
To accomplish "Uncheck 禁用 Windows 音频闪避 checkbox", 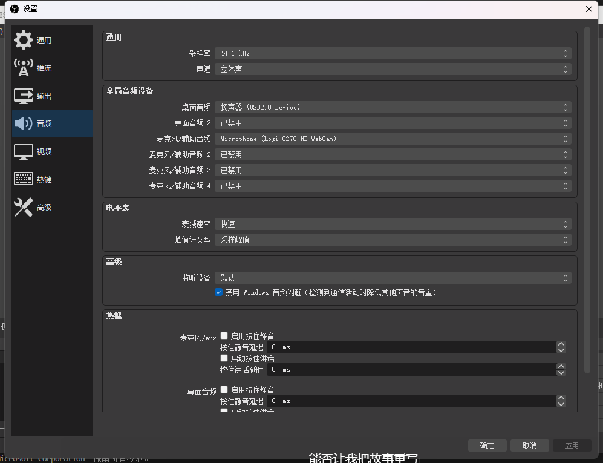I will 219,292.
